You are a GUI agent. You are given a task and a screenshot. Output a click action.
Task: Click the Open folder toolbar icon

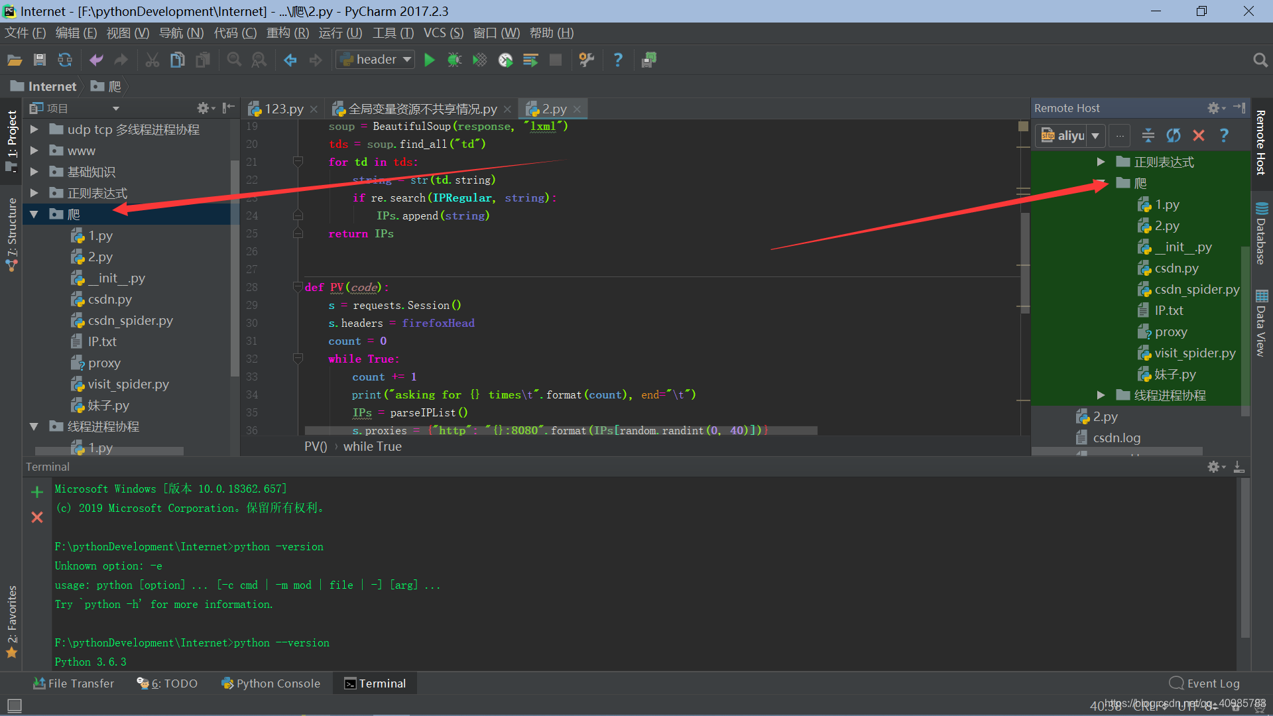tap(15, 60)
